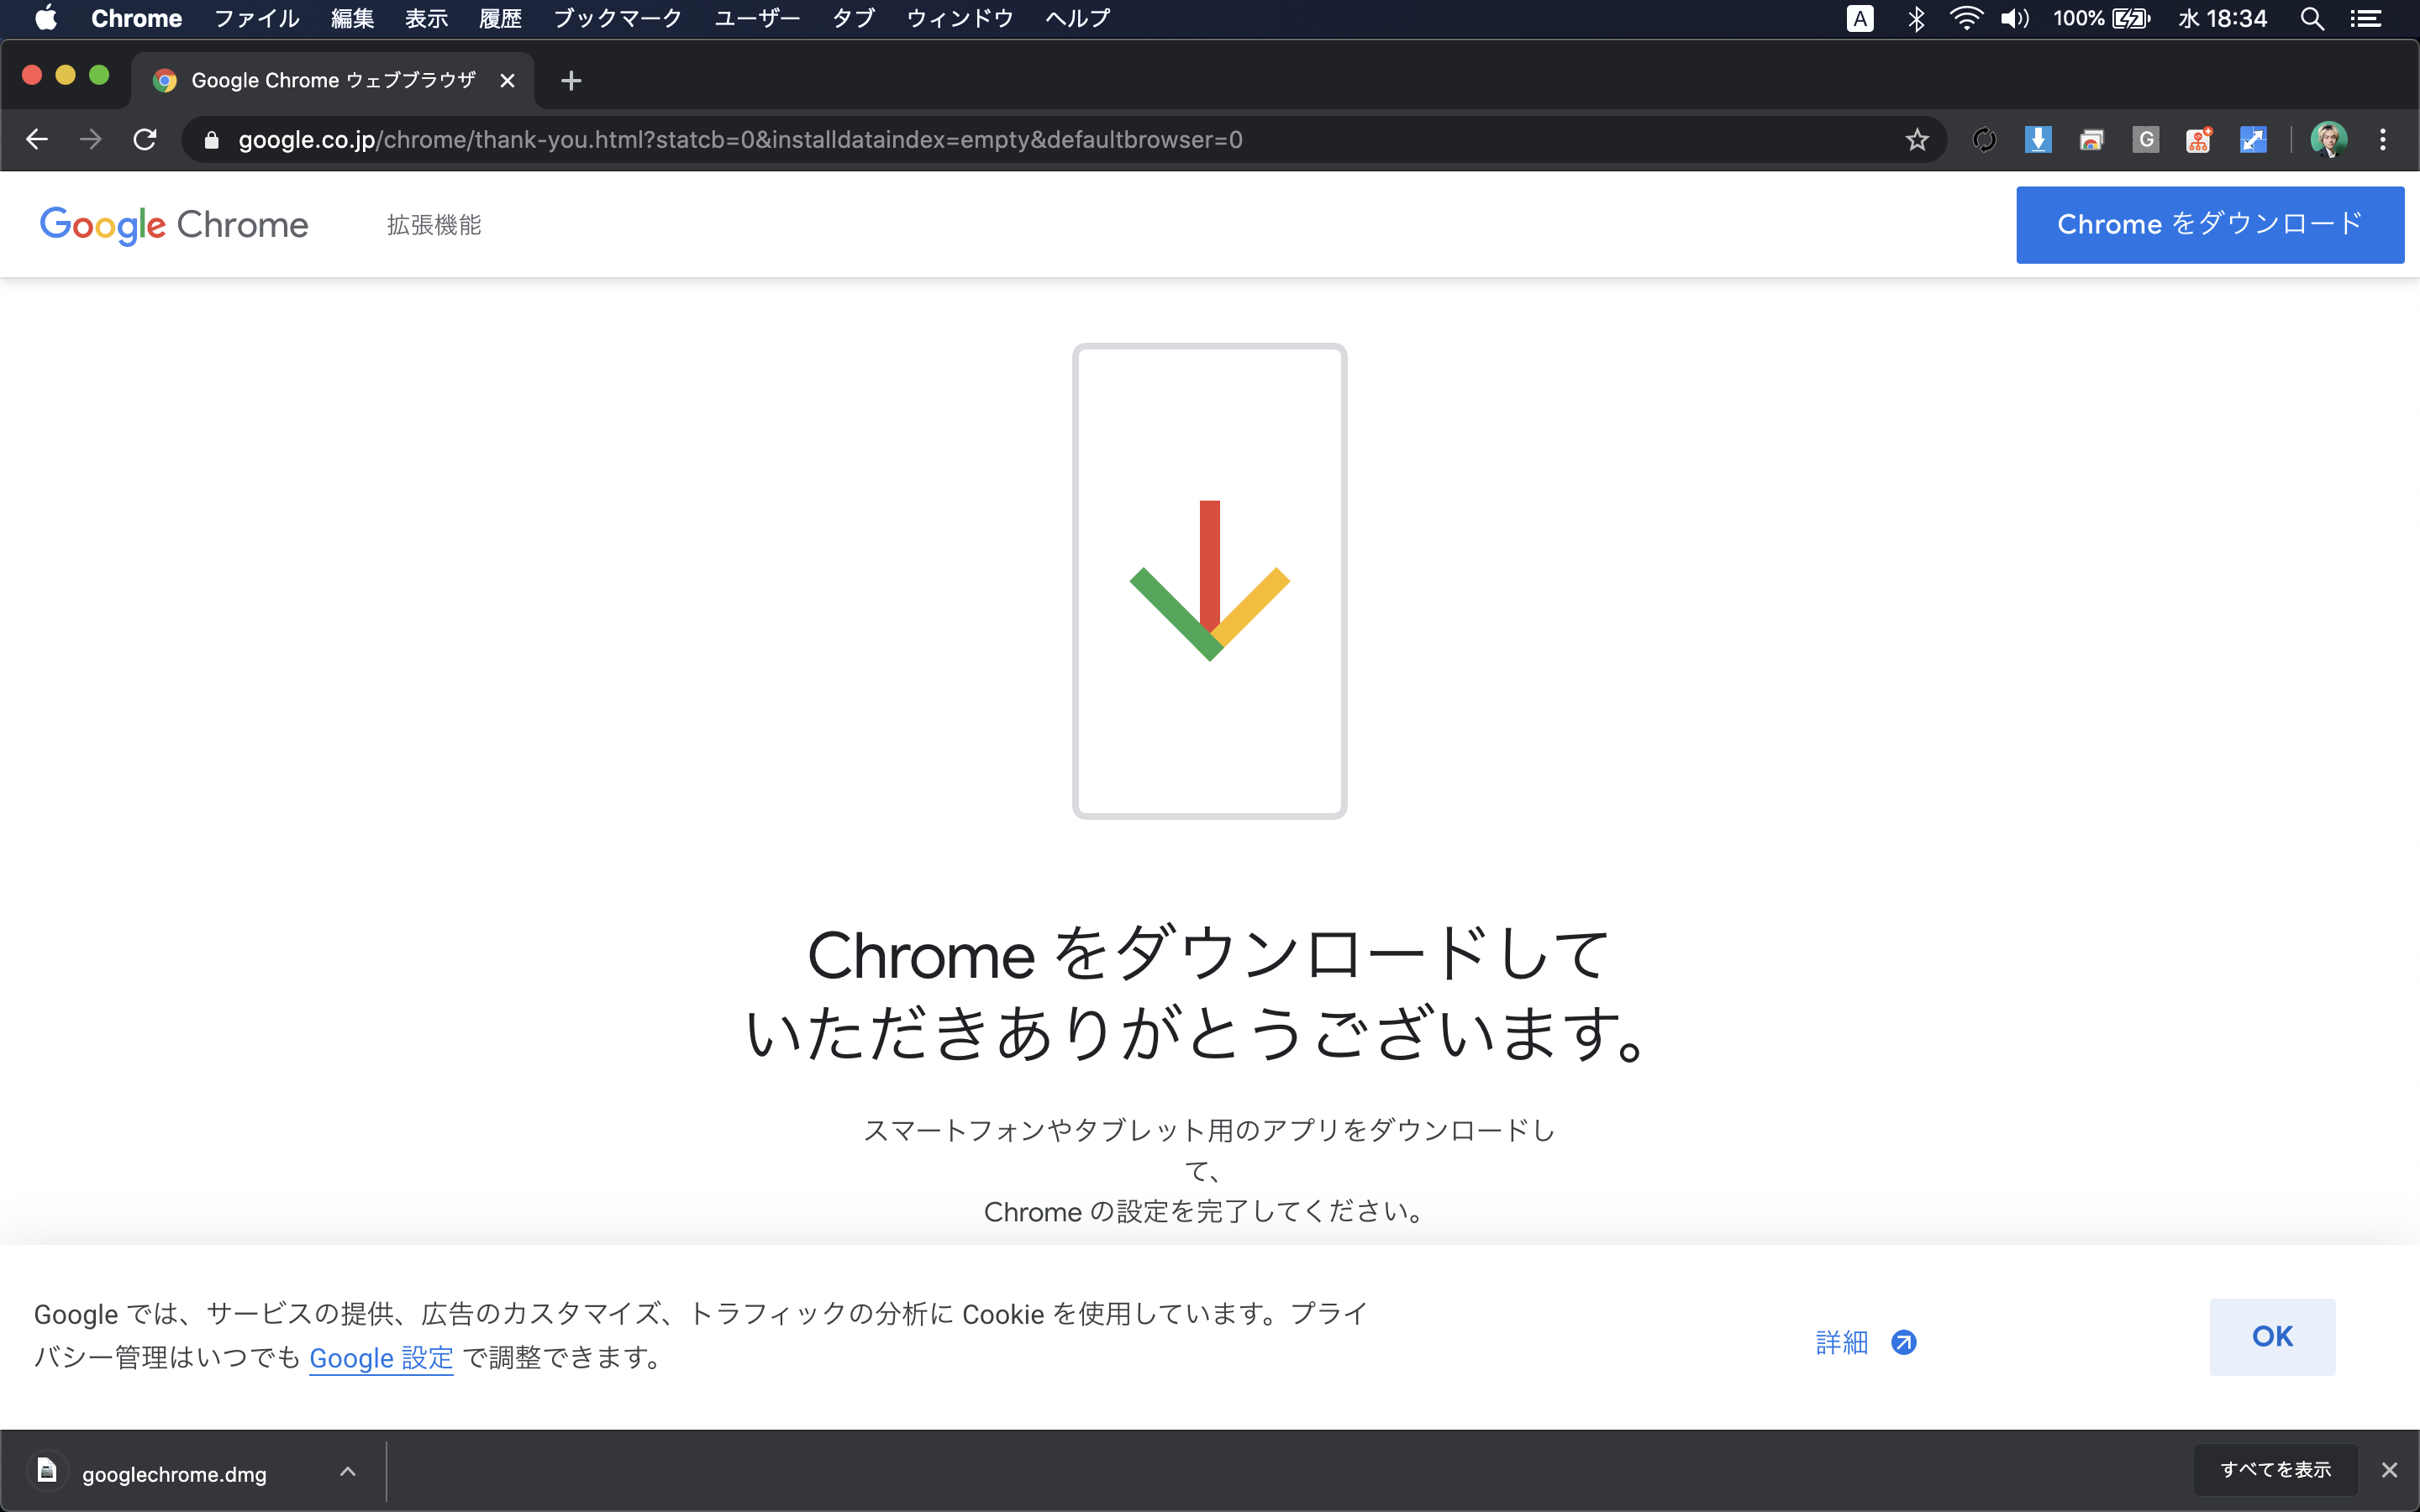Close the downloads bar
The image size is (2420, 1512).
coord(2389,1470)
